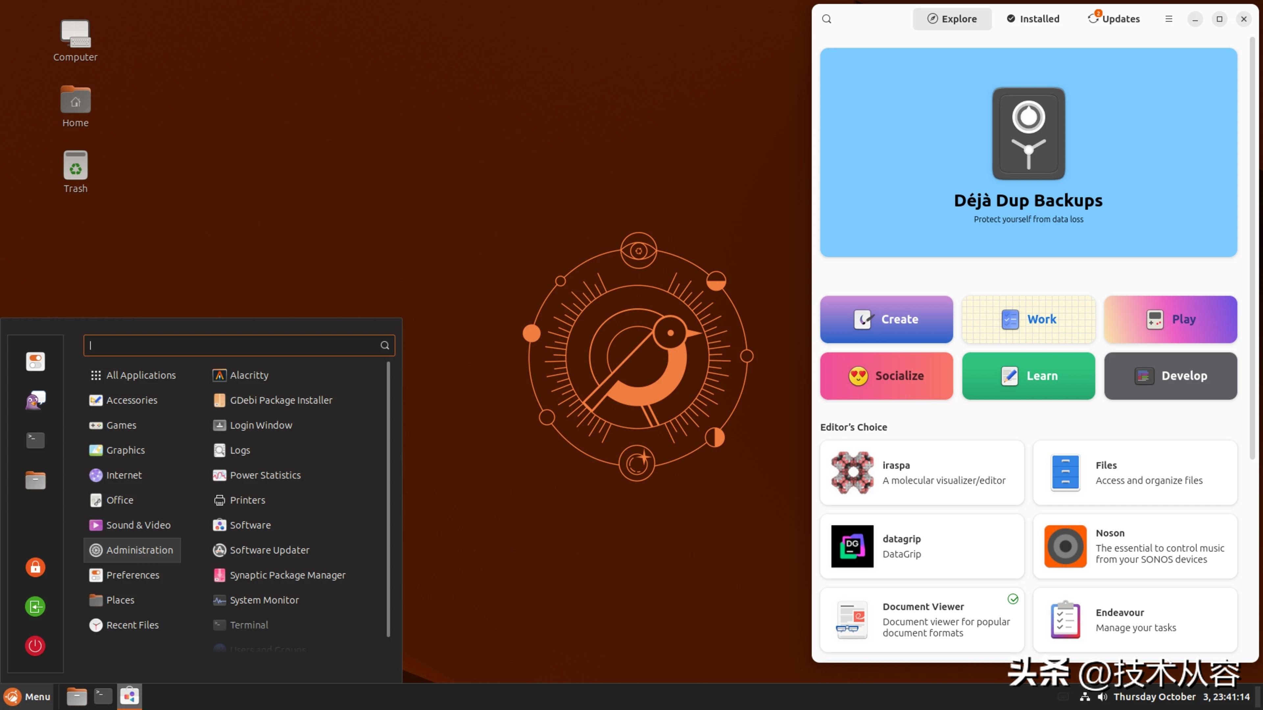Open the Socialize category

[x=886, y=376]
